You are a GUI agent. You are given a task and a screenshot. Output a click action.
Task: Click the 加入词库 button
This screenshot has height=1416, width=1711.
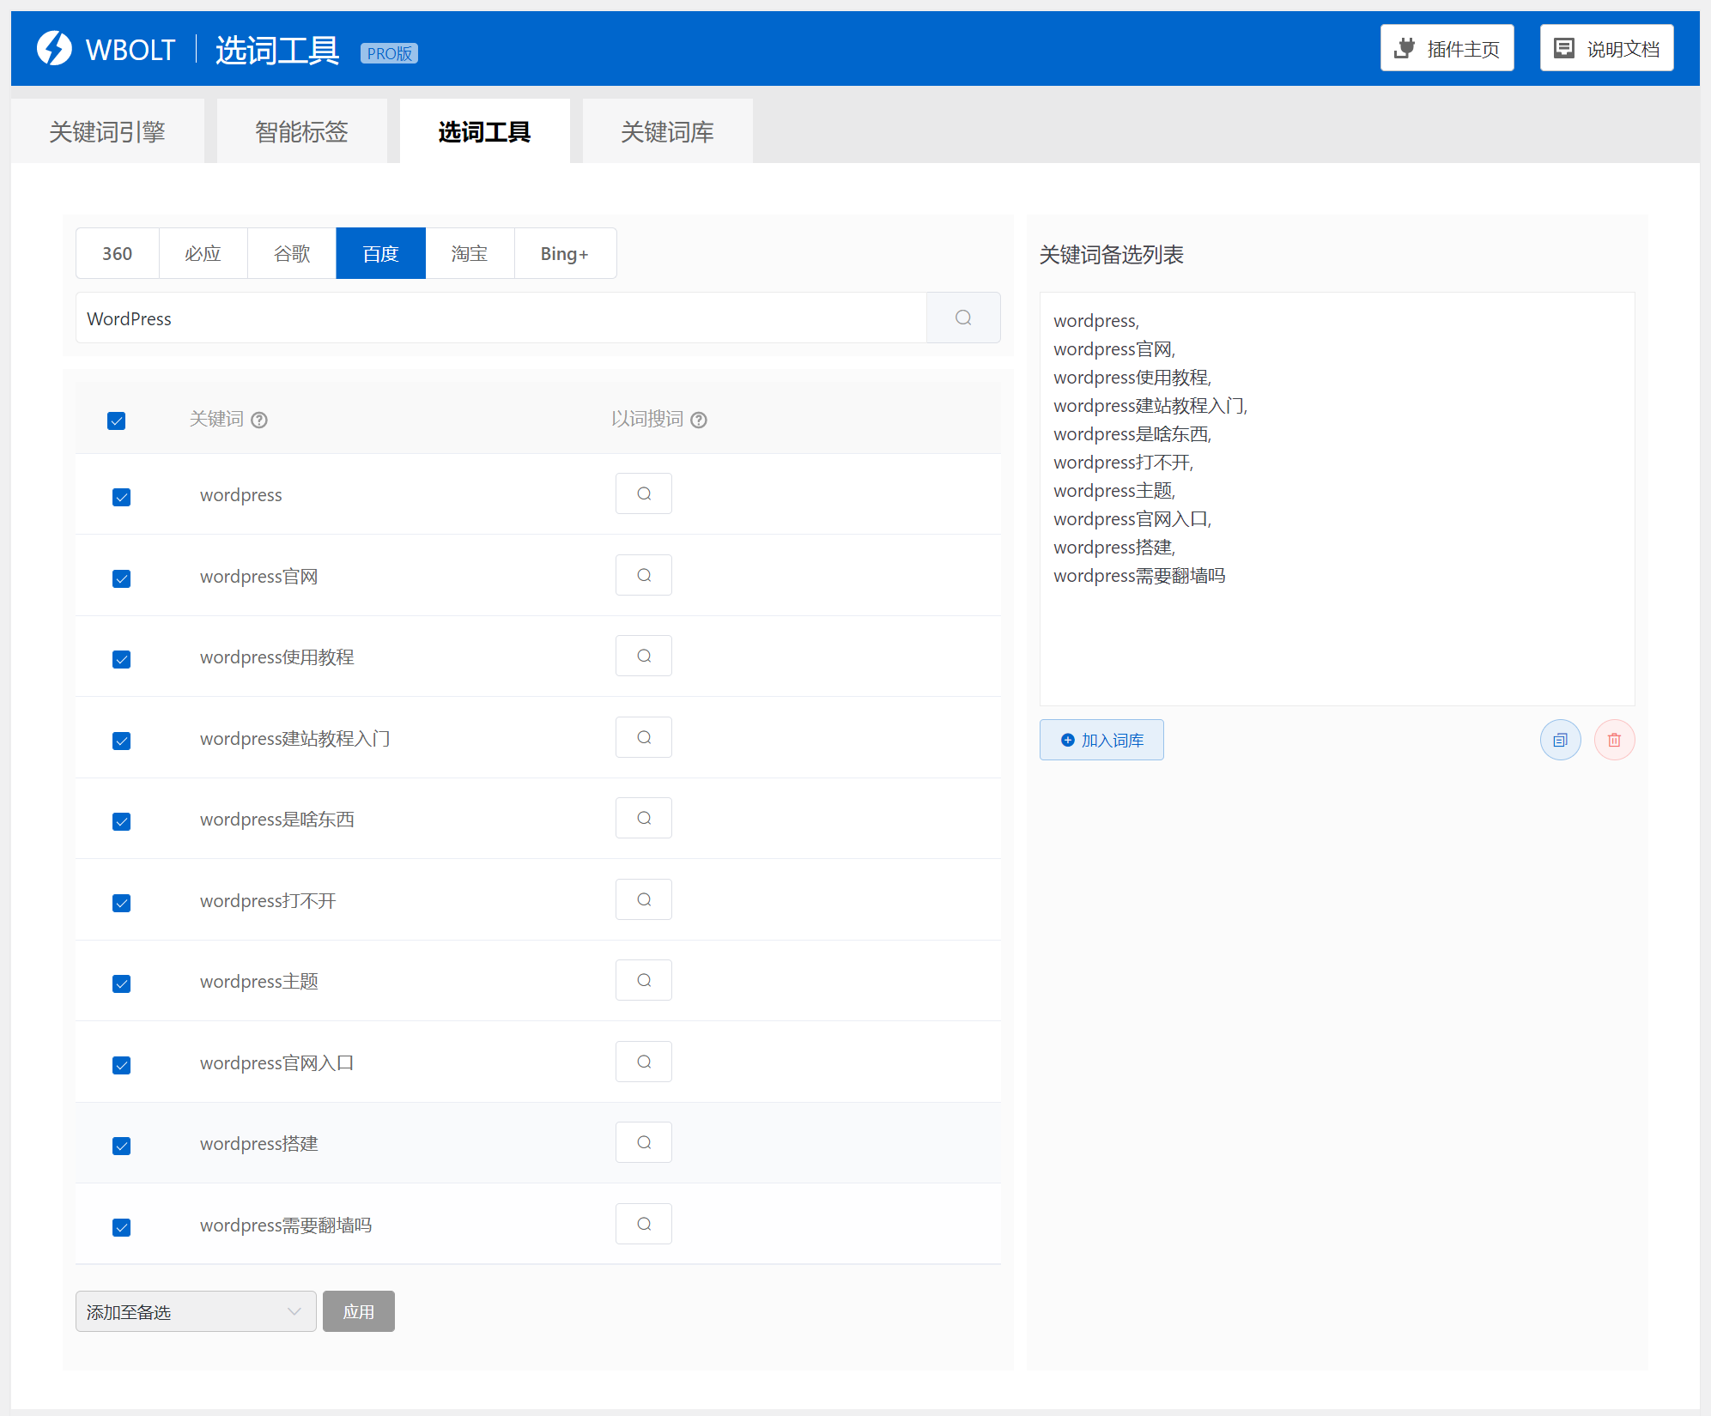pyautogui.click(x=1101, y=740)
